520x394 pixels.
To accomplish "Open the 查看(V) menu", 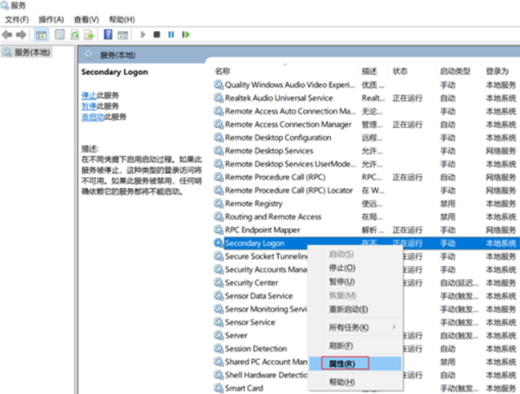I will (86, 19).
